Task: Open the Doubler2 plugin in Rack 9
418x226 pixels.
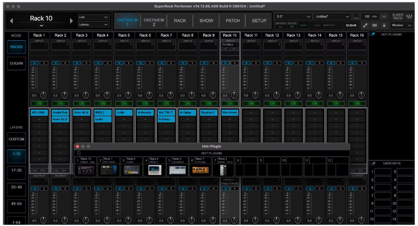Action: tap(209, 113)
